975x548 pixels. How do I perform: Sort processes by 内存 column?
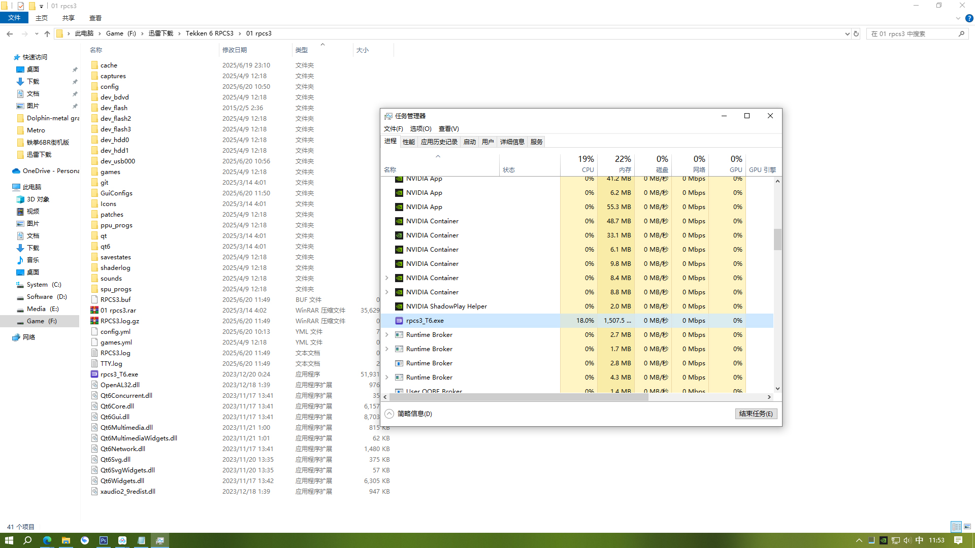tap(616, 164)
